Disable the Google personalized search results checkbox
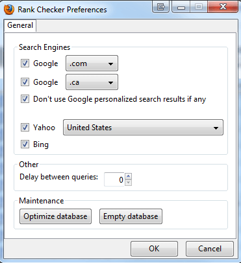This screenshot has height=263, width=241. (25, 99)
